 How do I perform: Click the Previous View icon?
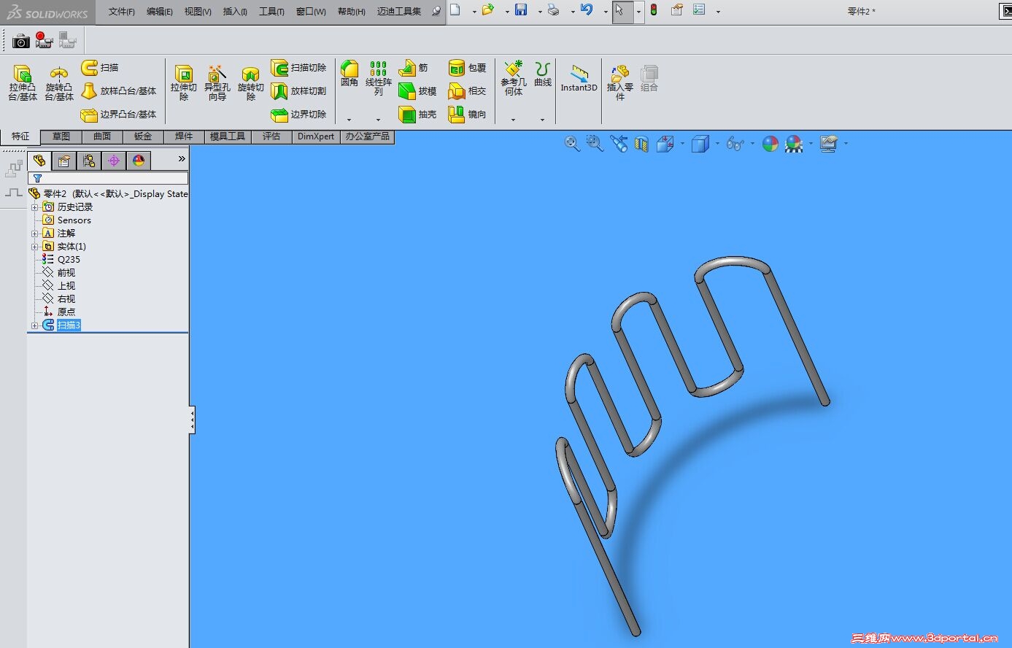click(x=619, y=144)
